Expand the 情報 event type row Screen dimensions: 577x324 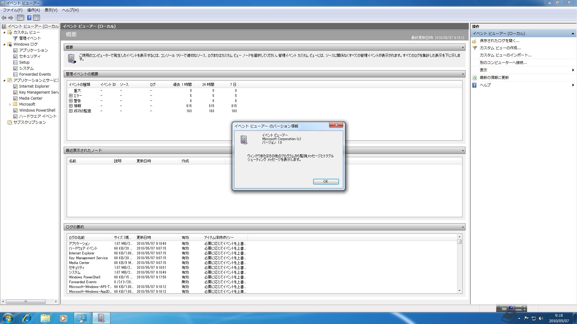[x=71, y=106]
